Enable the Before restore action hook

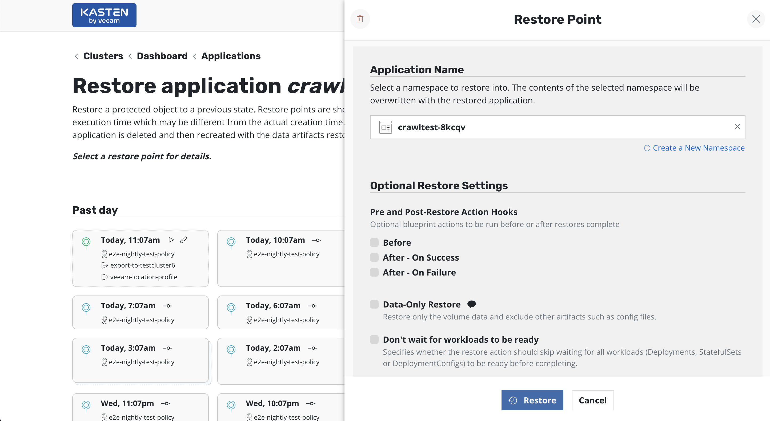click(x=374, y=243)
